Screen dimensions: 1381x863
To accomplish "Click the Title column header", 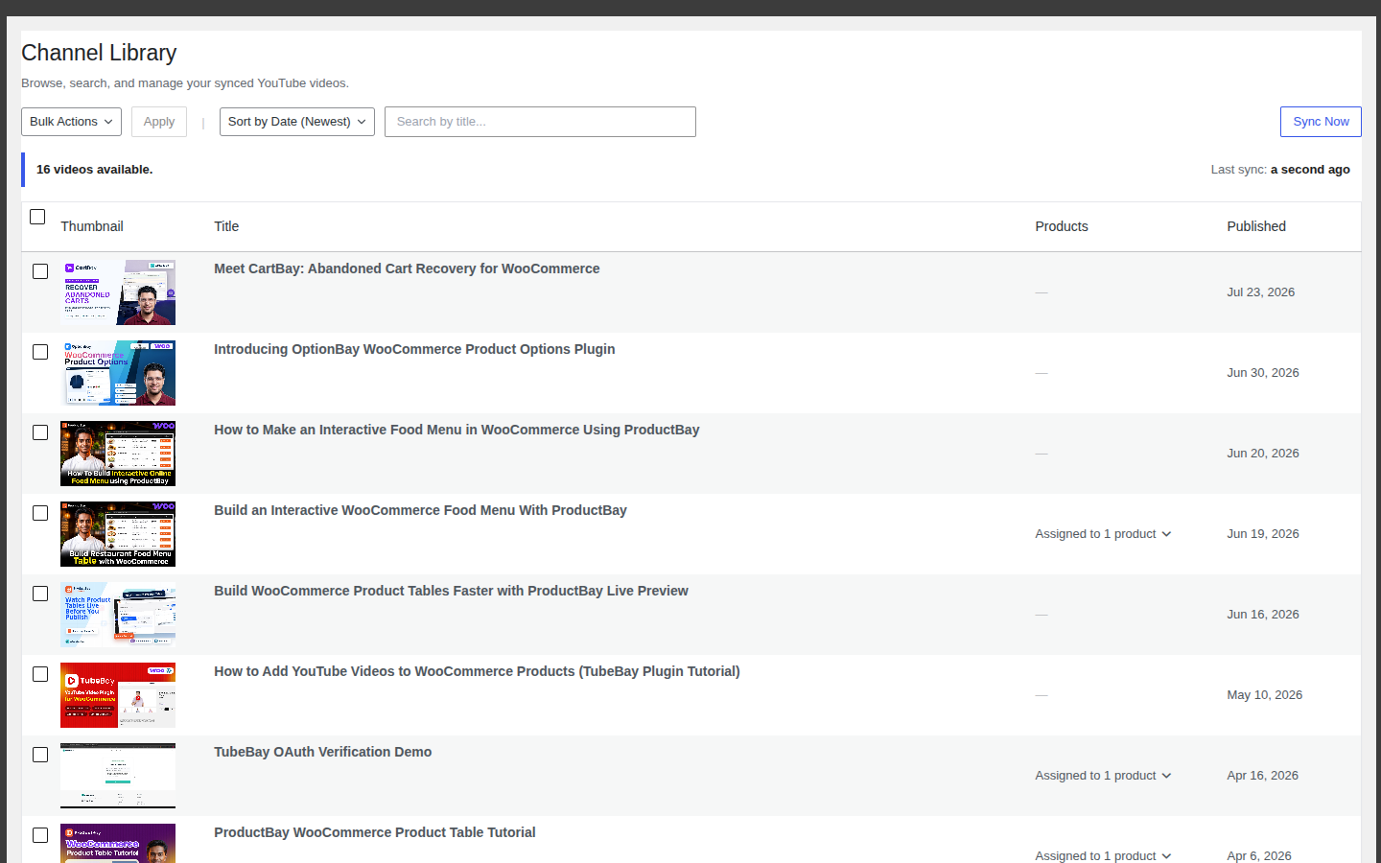I will coord(226,226).
